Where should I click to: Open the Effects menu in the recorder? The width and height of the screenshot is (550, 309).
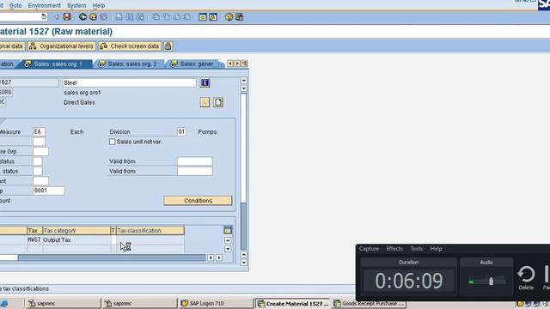[x=394, y=249]
